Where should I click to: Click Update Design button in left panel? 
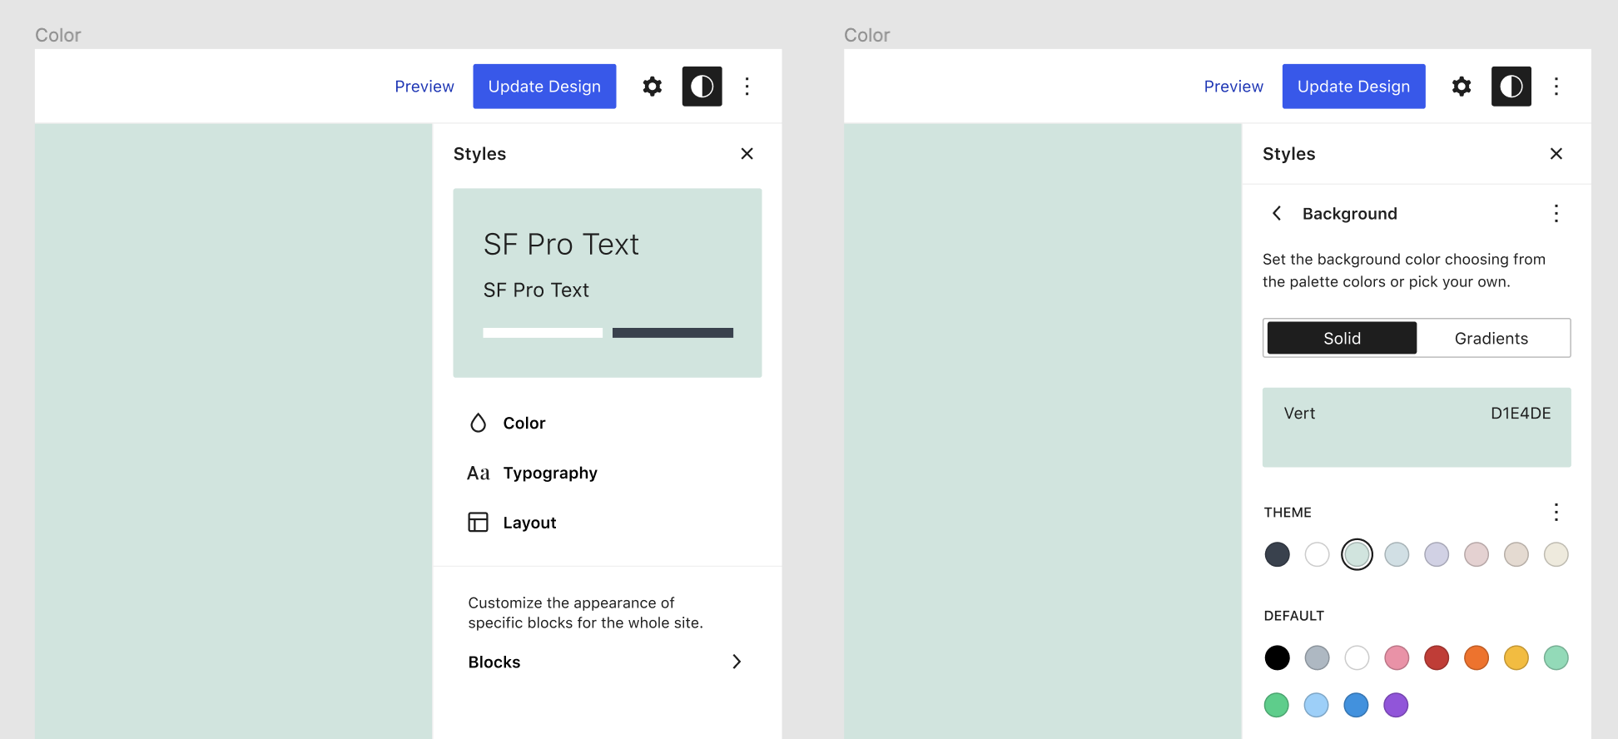(544, 87)
